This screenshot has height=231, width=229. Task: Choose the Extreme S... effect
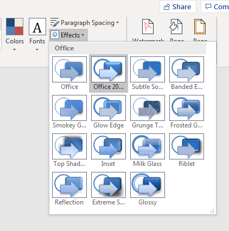click(109, 189)
